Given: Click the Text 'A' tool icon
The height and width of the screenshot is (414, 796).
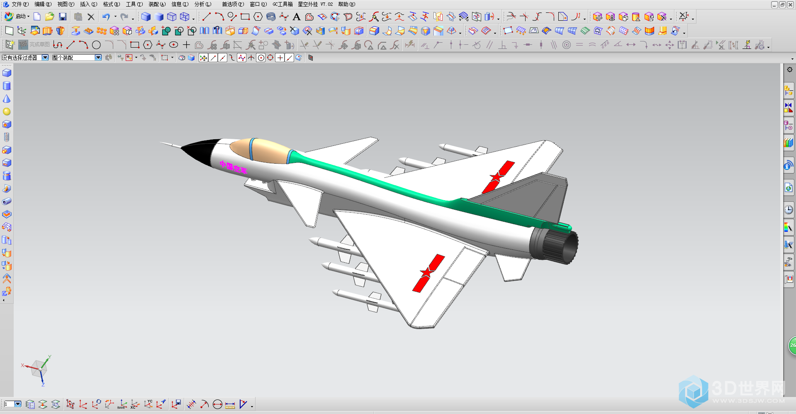Looking at the screenshot, I should (x=296, y=17).
